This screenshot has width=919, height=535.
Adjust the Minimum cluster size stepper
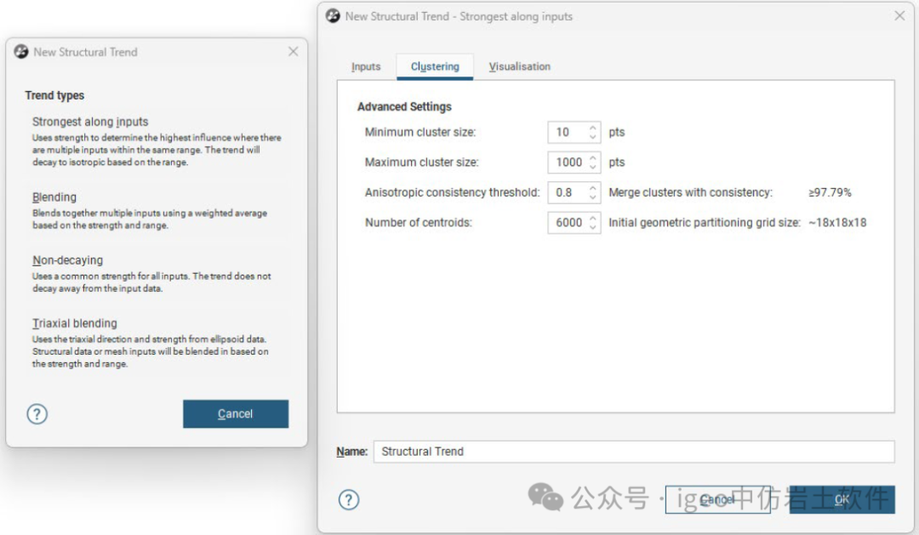click(593, 132)
